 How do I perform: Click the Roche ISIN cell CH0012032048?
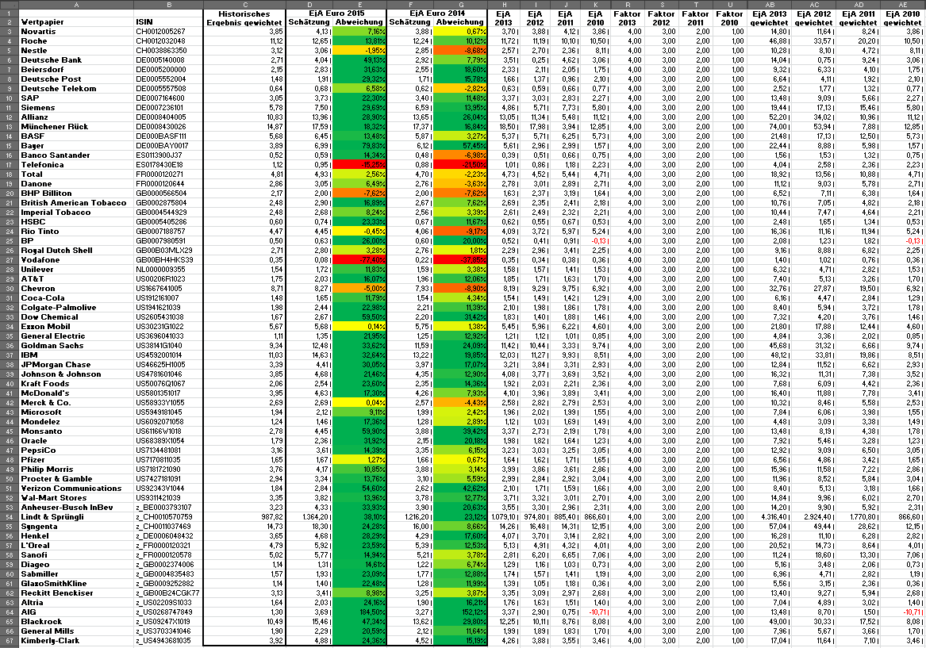(168, 40)
